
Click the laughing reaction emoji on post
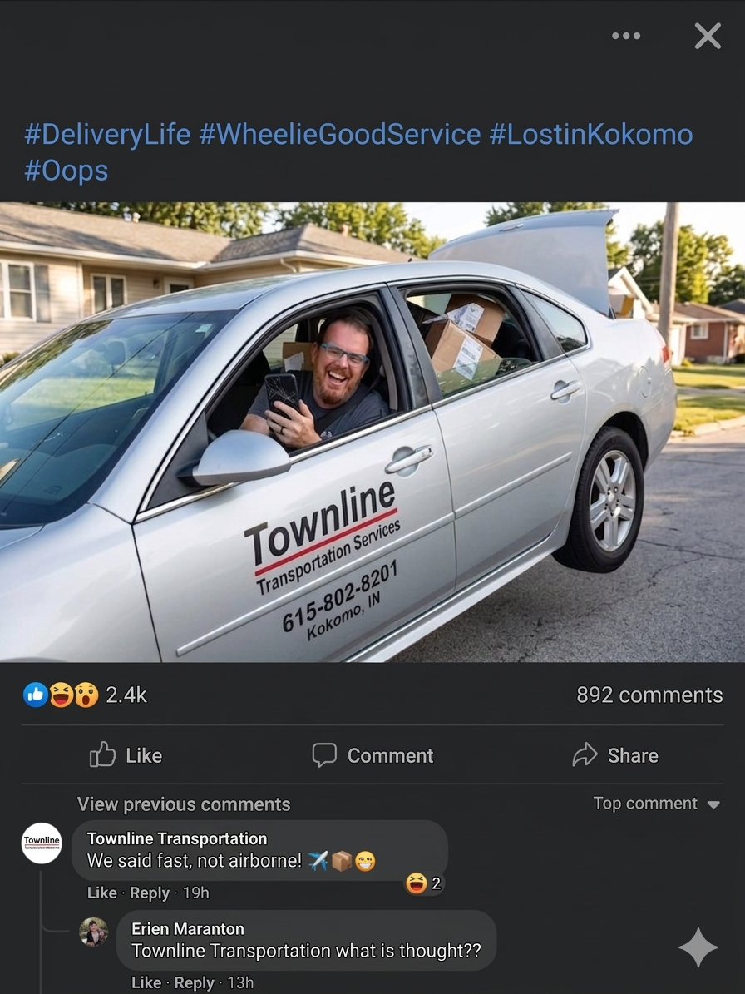62,695
